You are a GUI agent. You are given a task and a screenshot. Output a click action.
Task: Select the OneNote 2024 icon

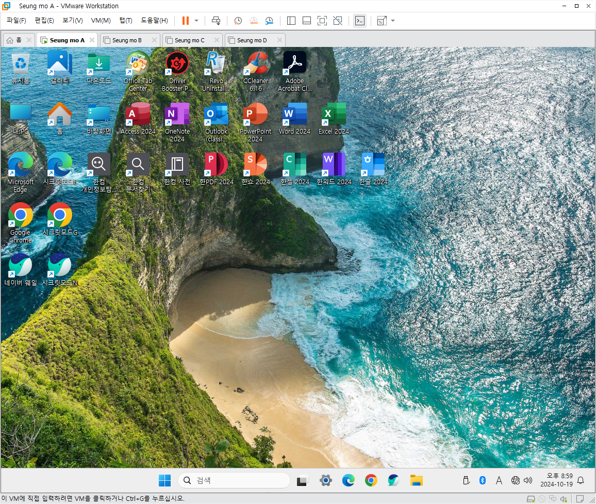tap(177, 122)
